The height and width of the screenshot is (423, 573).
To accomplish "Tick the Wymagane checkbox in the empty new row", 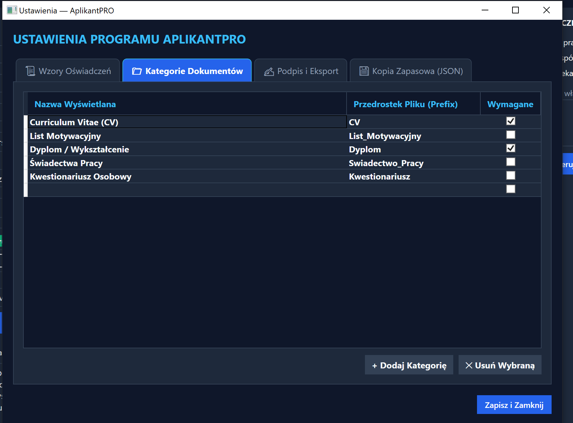I will [511, 189].
